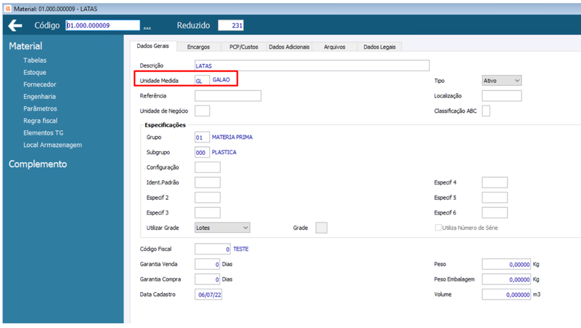Click the Unidade de Negócio field
The width and height of the screenshot is (581, 328).
pos(202,111)
